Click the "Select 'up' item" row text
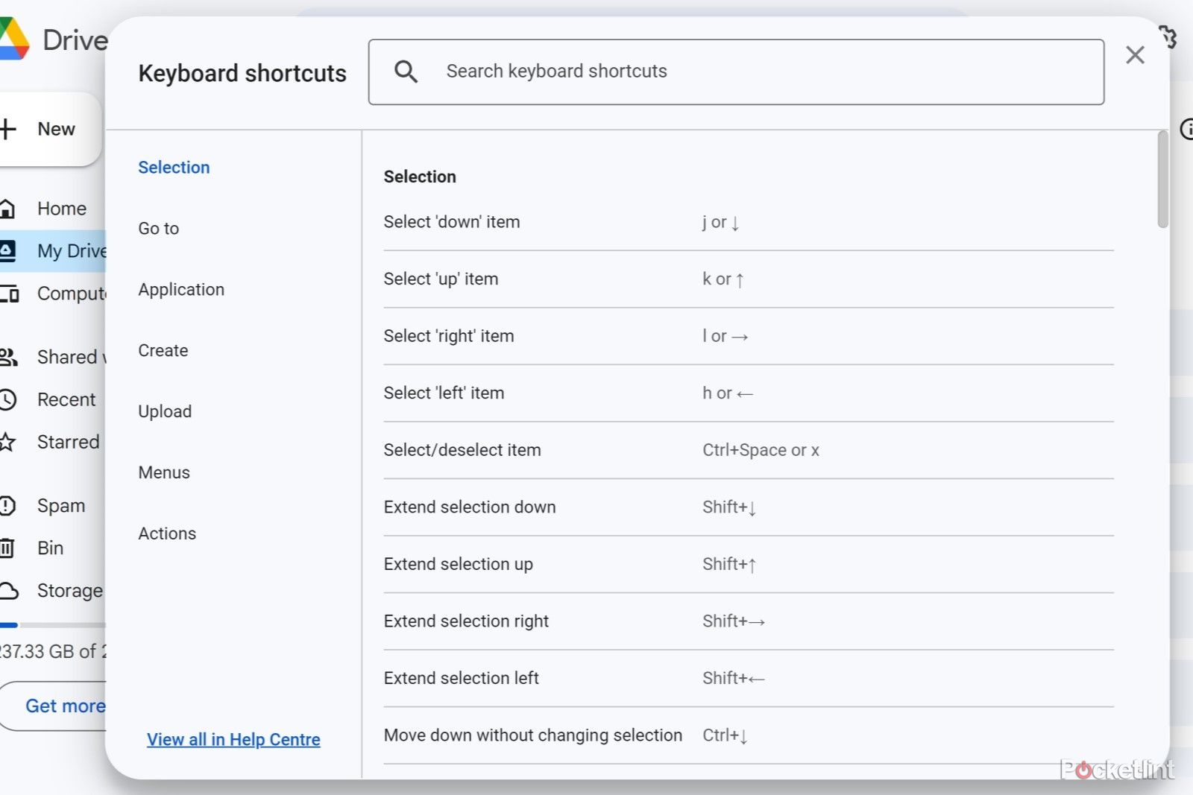Screen dimensions: 1193x795 [x=441, y=279]
